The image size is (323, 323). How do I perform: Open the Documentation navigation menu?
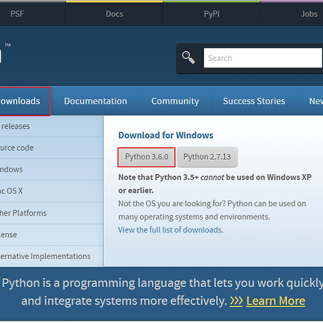coord(95,101)
